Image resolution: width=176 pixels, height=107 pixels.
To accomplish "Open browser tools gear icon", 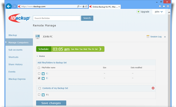I will (168, 6).
